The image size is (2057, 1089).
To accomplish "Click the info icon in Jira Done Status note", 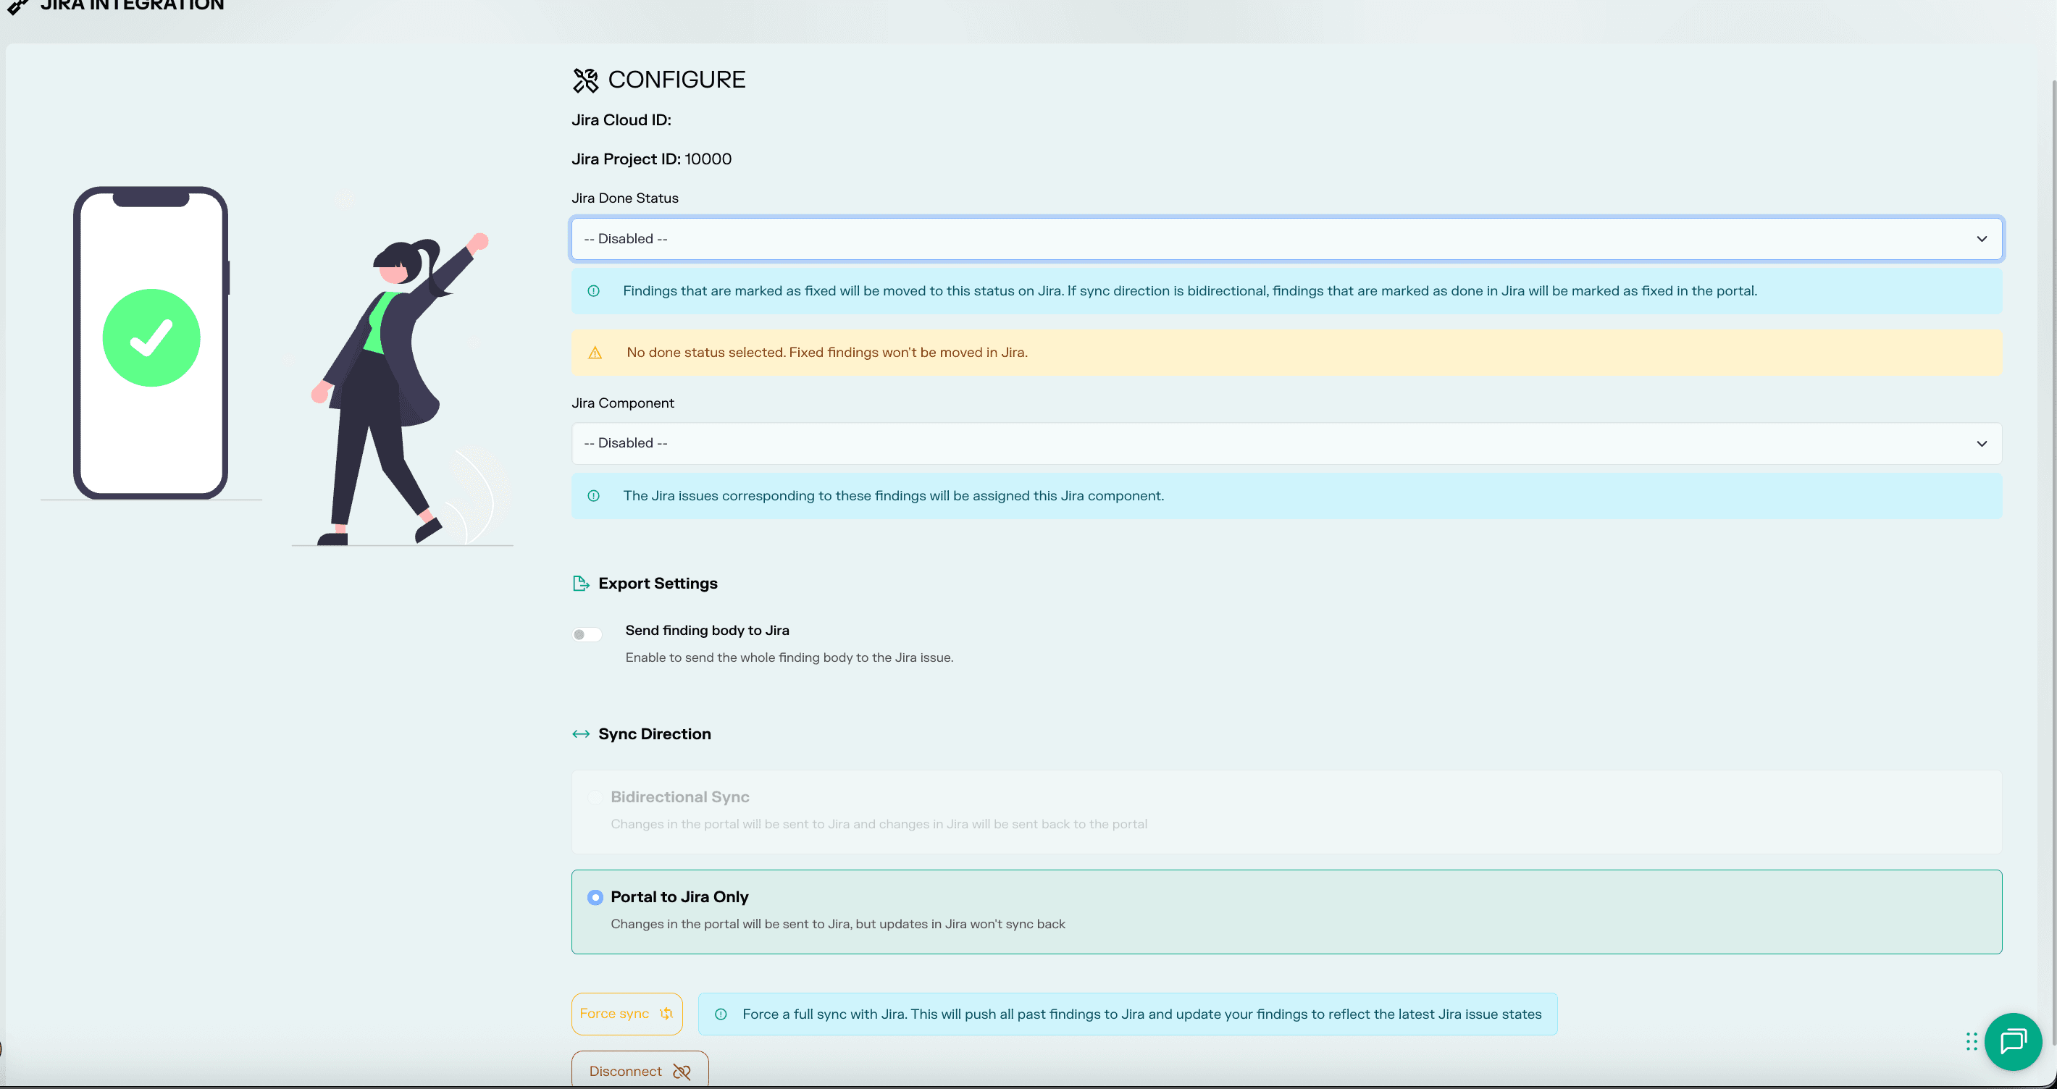I will point(593,290).
